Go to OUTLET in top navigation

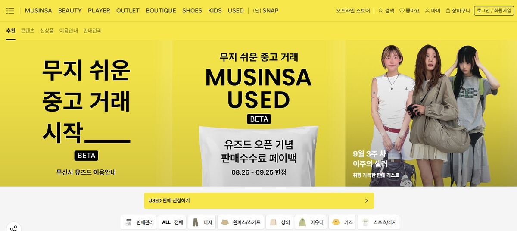[x=128, y=11]
